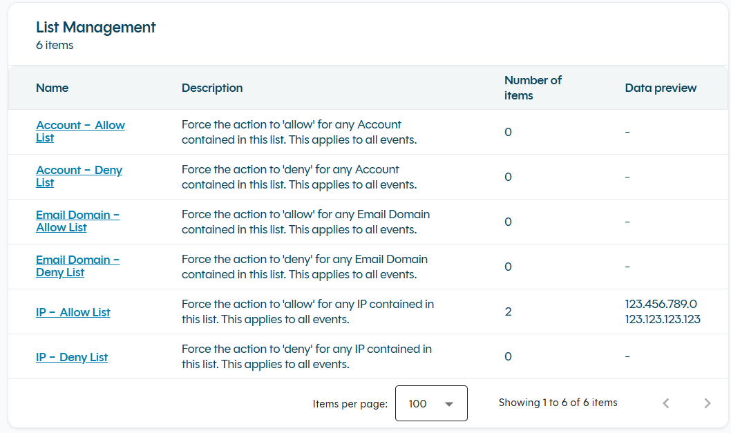Click the IP Allow List description text
This screenshot has height=433, width=731.
click(307, 311)
